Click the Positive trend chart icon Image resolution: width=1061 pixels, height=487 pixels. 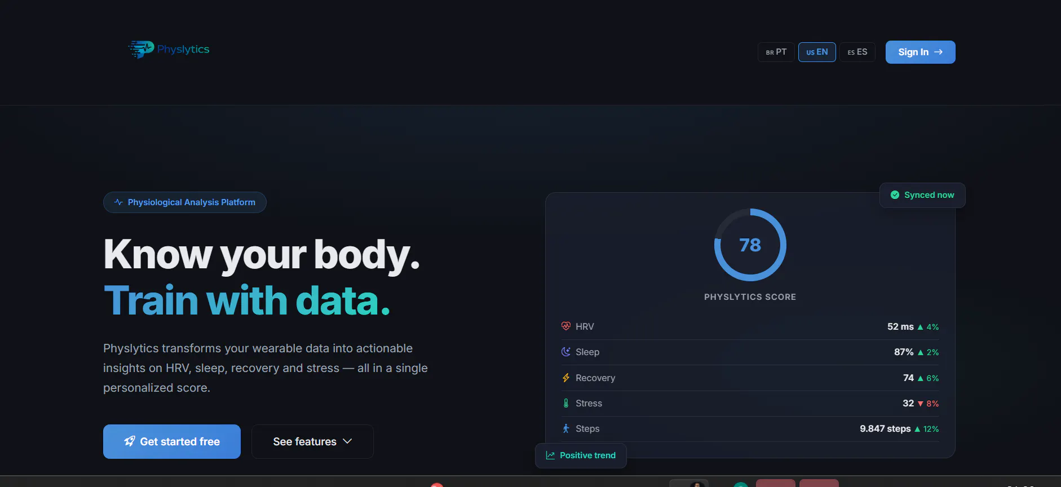coord(550,455)
